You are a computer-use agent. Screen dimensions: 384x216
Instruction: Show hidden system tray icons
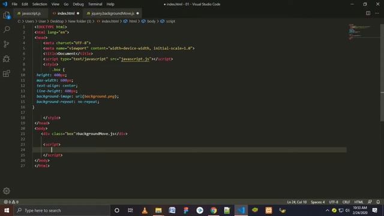point(327,211)
